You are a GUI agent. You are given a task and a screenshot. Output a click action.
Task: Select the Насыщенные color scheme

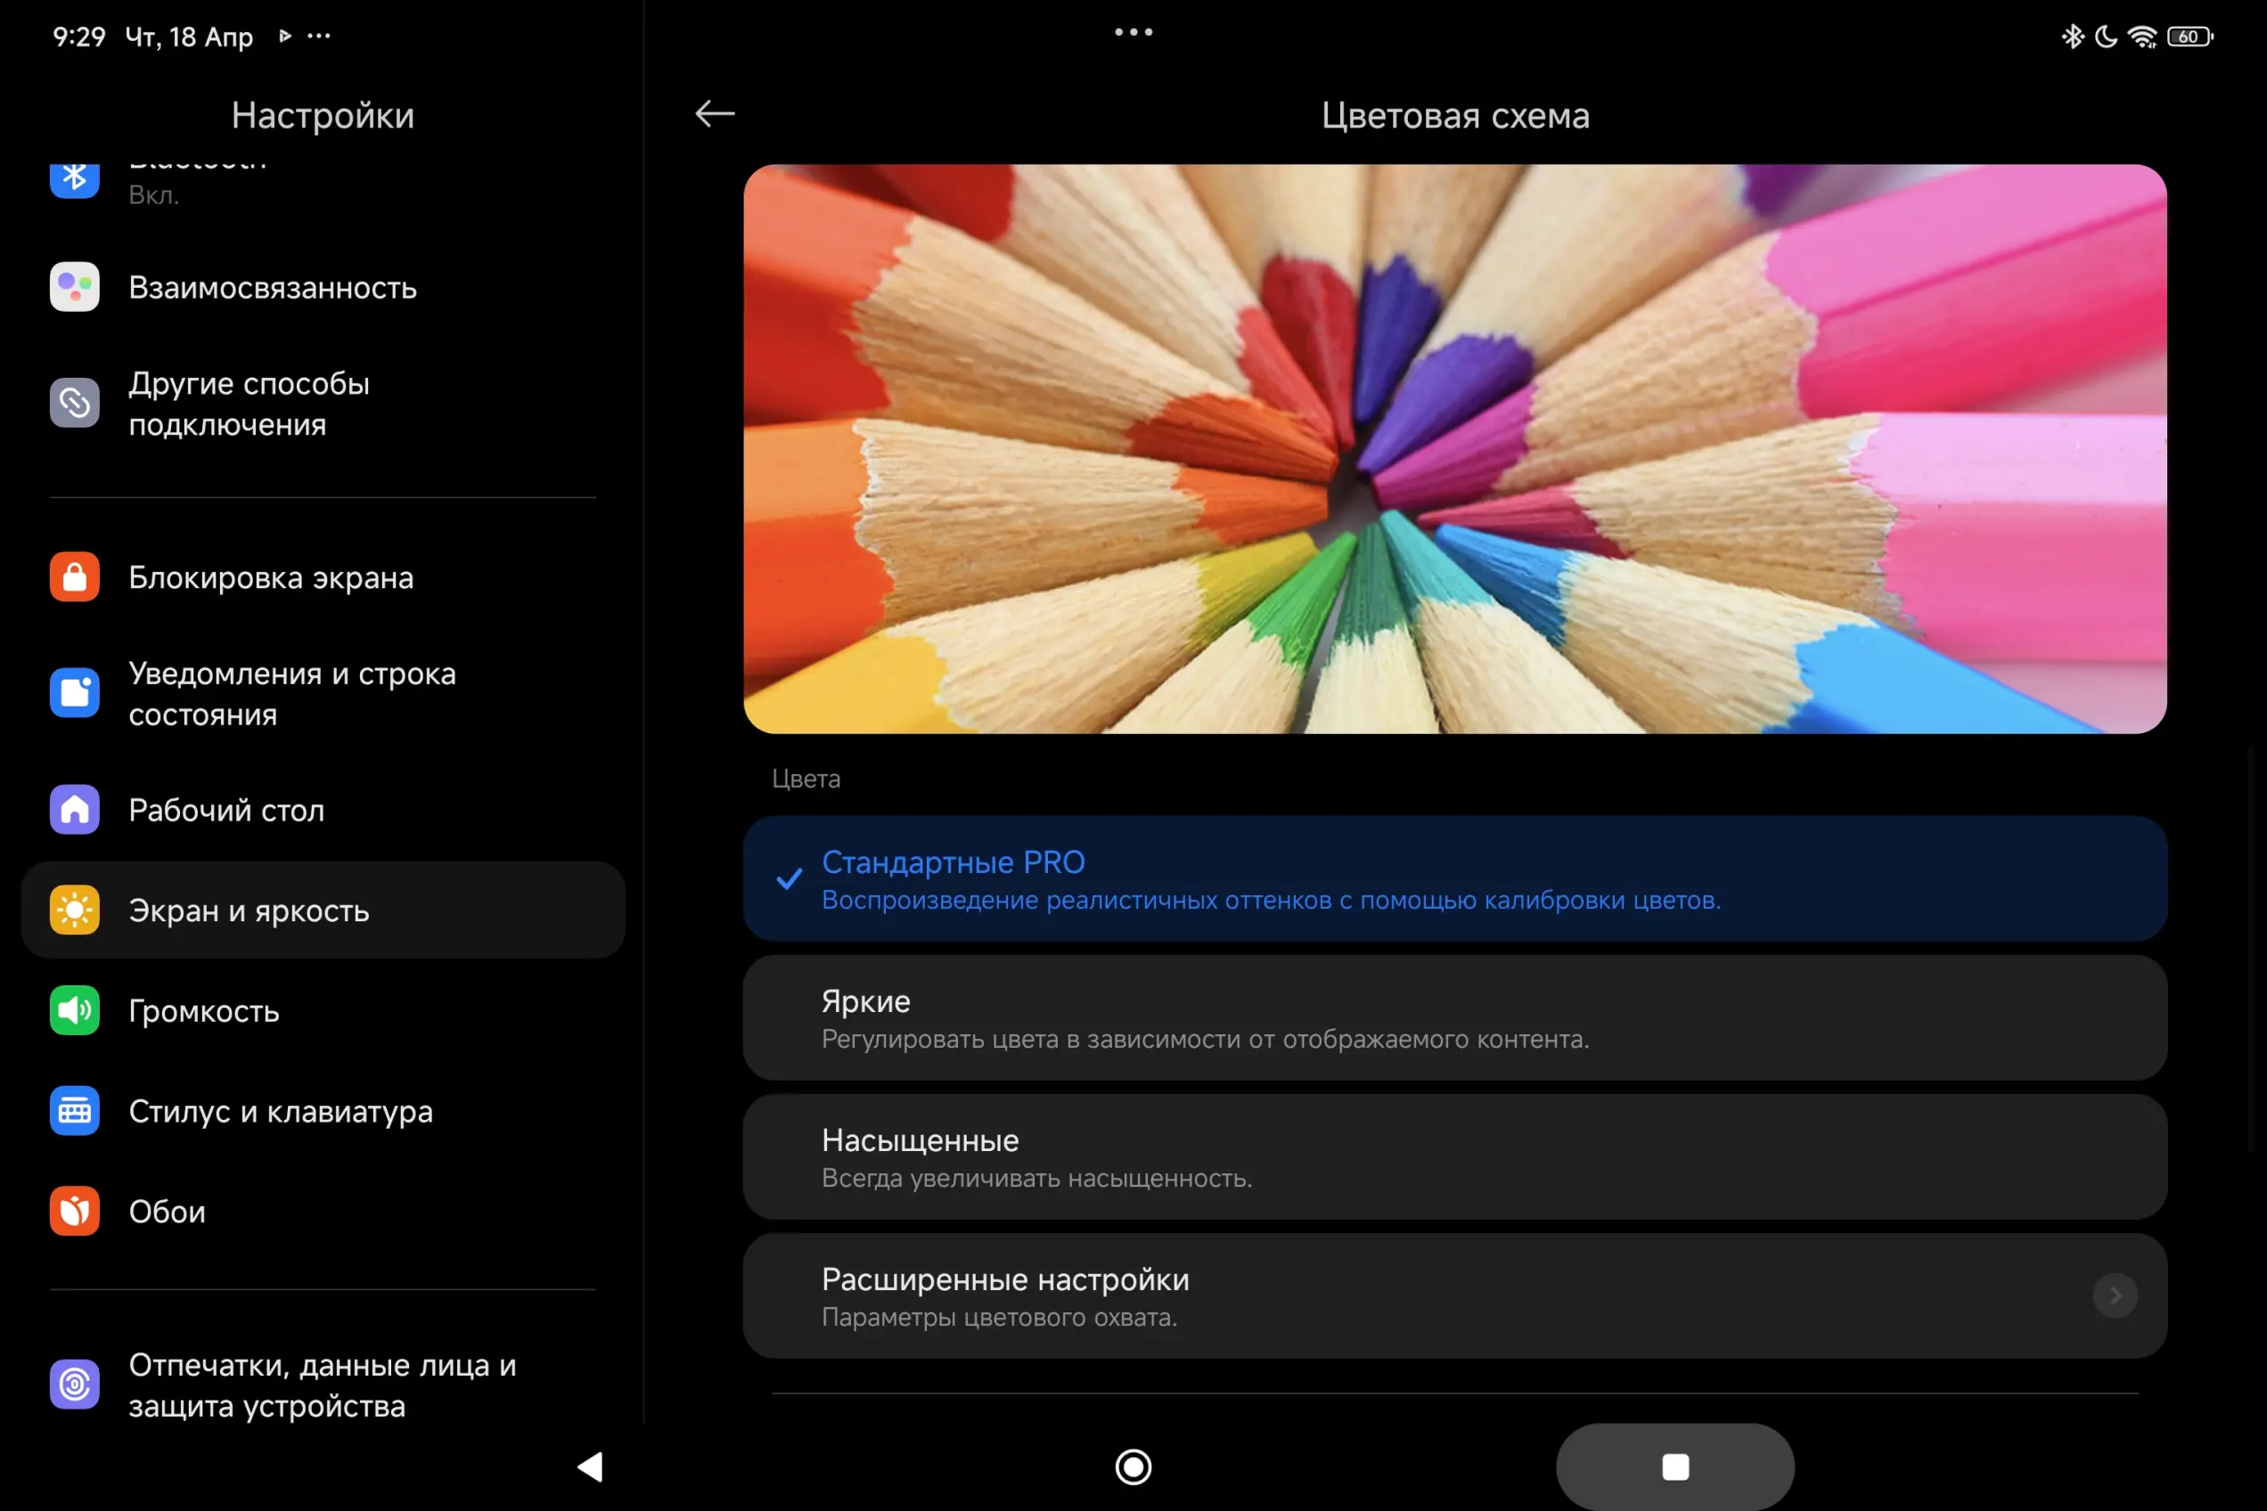click(1453, 1156)
